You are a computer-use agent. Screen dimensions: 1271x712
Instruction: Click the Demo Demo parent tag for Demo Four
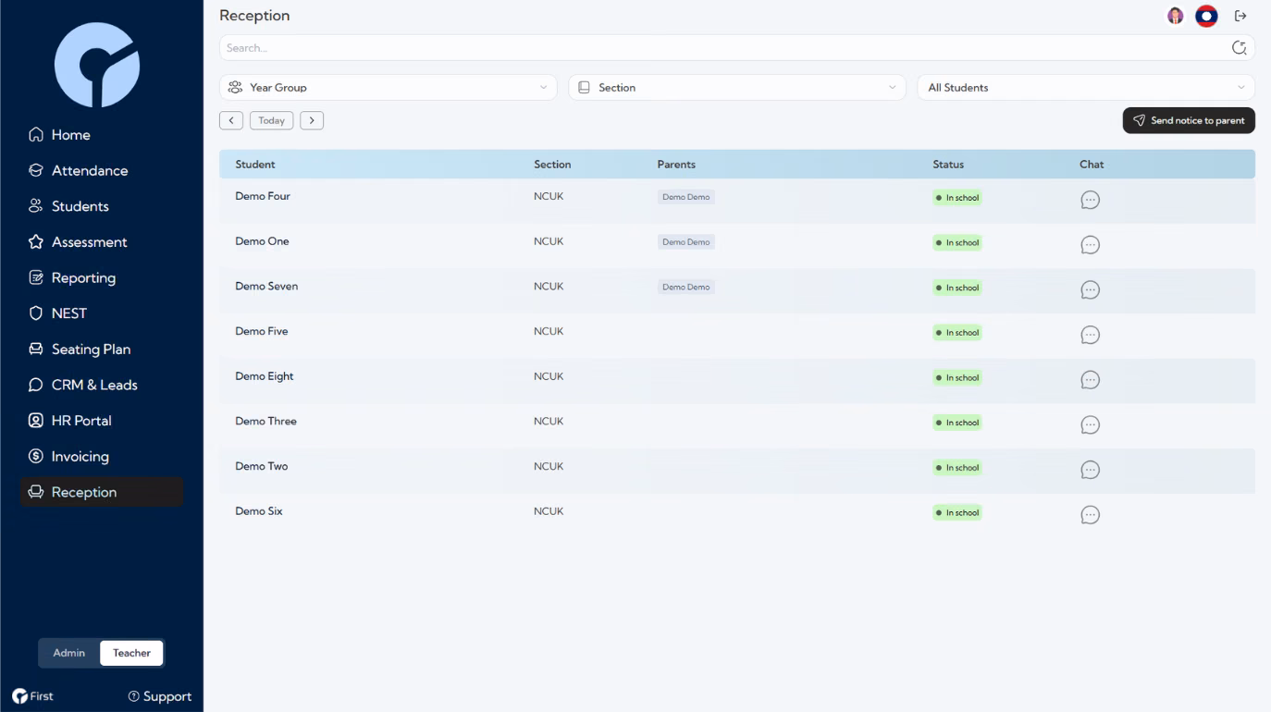pos(686,197)
